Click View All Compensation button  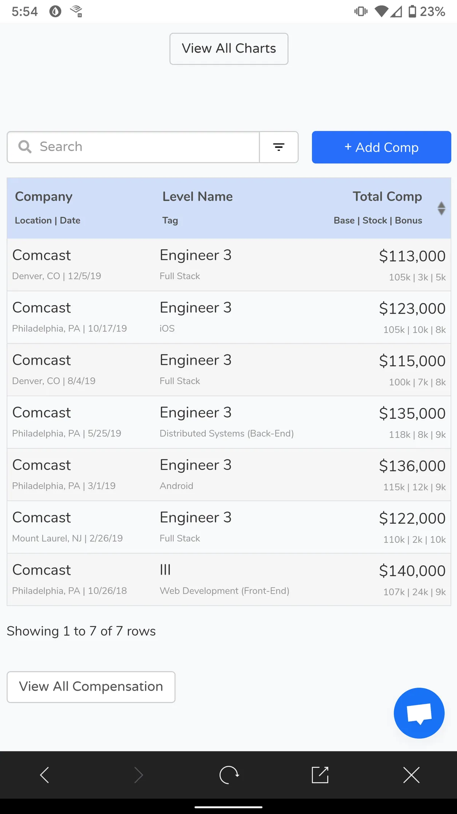tap(91, 687)
